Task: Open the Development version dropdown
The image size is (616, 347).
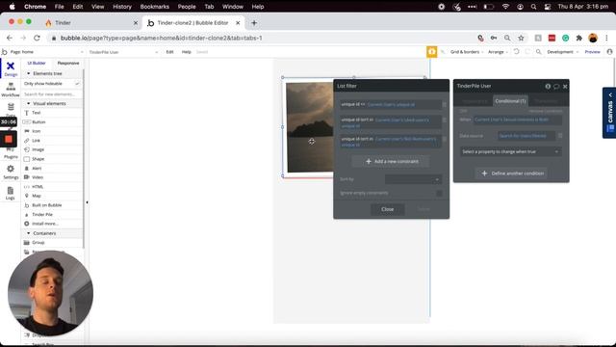Action: coord(562,52)
